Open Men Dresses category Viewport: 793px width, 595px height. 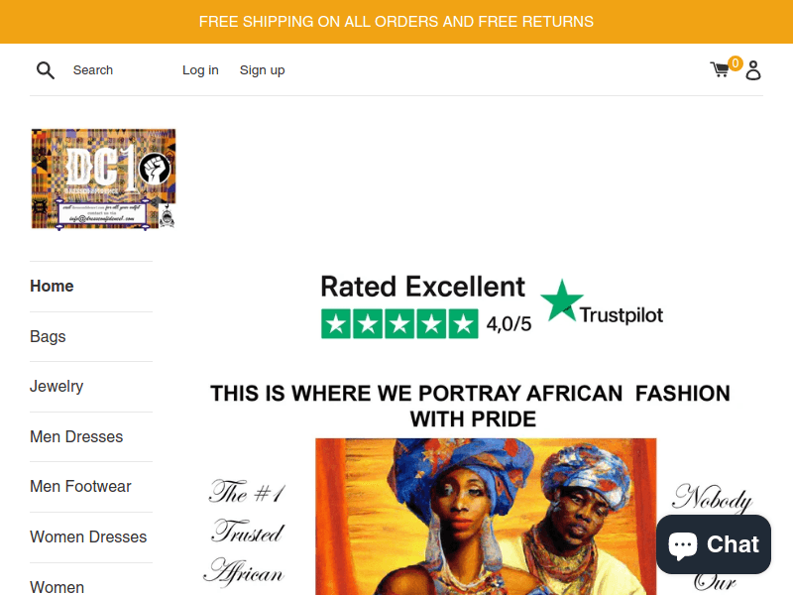(76, 436)
